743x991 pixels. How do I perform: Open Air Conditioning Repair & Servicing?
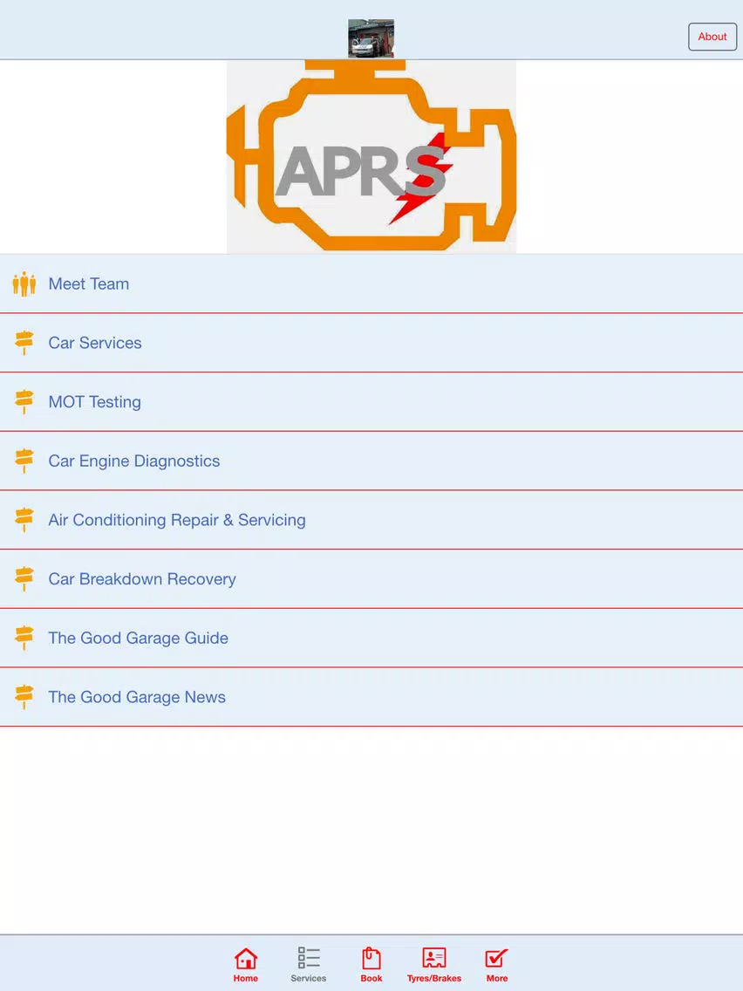(371, 520)
